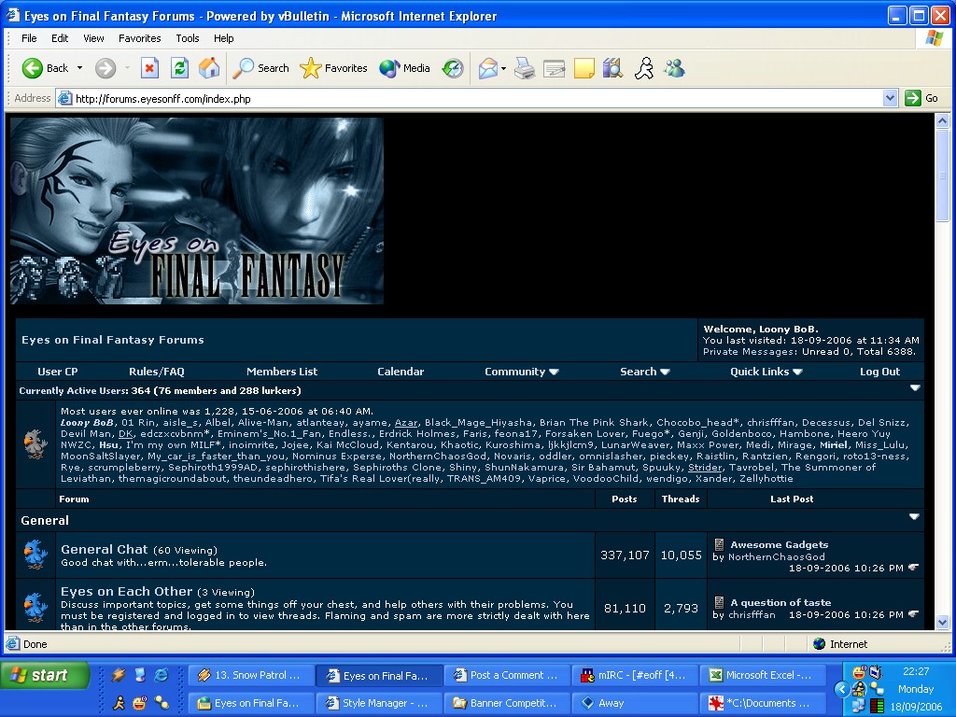
Task: Click the scrollbar up arrow
Action: (x=943, y=120)
